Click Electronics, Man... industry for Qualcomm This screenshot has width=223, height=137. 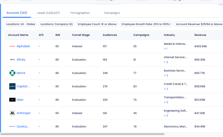(x=175, y=127)
